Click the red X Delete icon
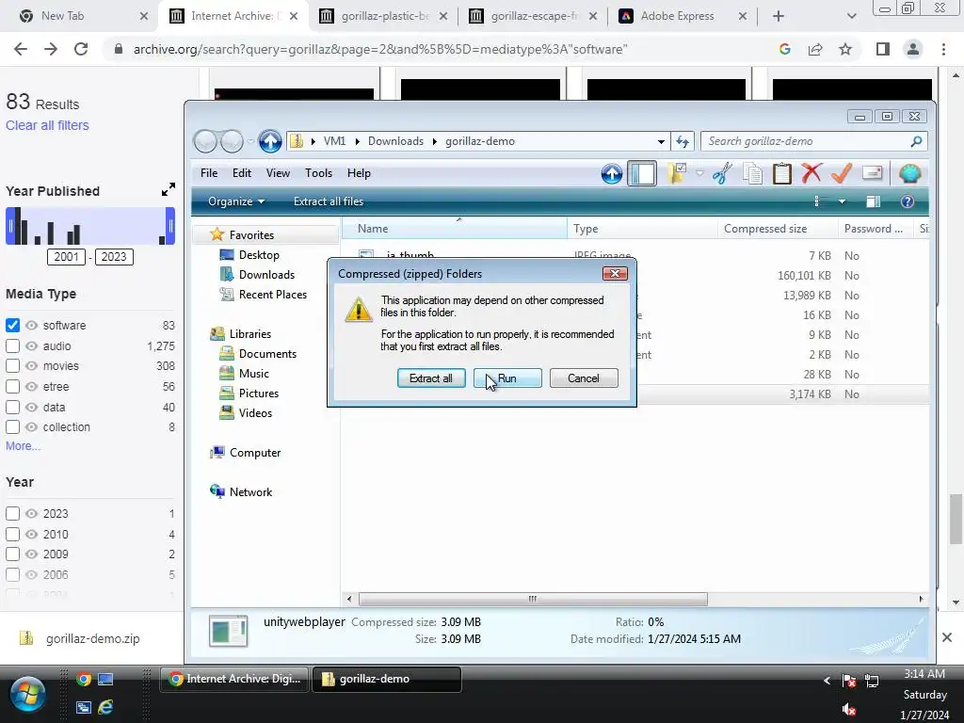The height and width of the screenshot is (723, 964). [811, 173]
